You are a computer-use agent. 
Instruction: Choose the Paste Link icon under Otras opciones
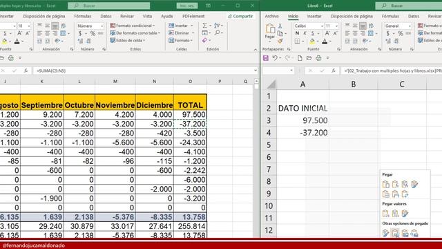(x=395, y=233)
